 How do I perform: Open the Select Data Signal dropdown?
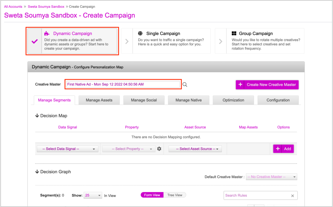68,149
